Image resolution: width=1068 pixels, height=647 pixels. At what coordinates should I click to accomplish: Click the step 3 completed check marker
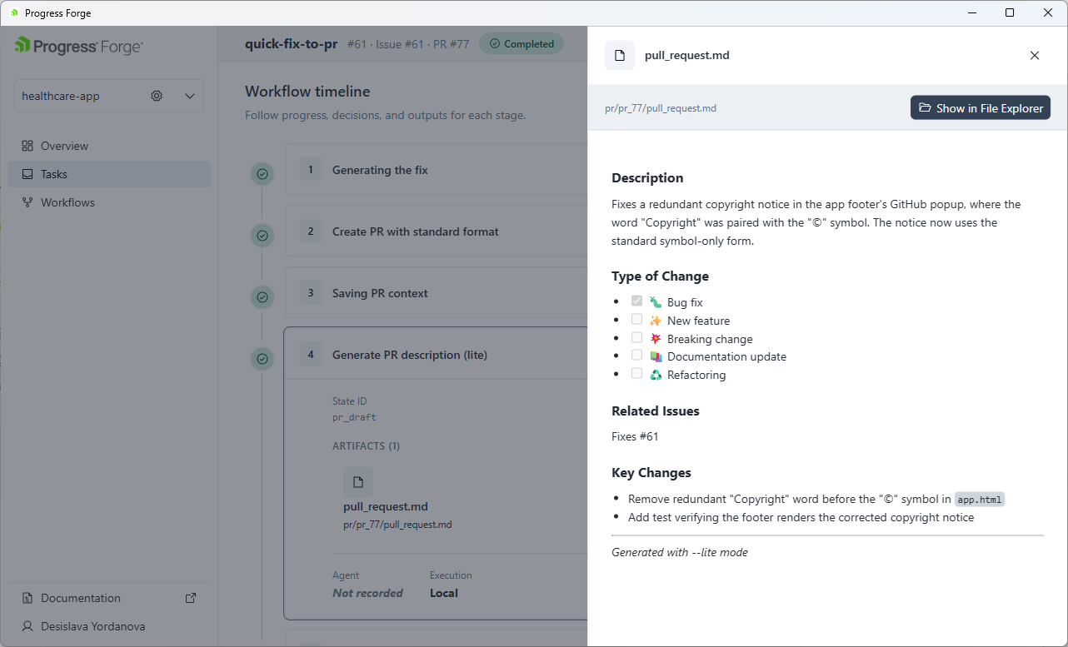click(262, 297)
